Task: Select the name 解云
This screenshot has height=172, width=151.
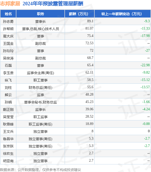Action: (x=8, y=95)
